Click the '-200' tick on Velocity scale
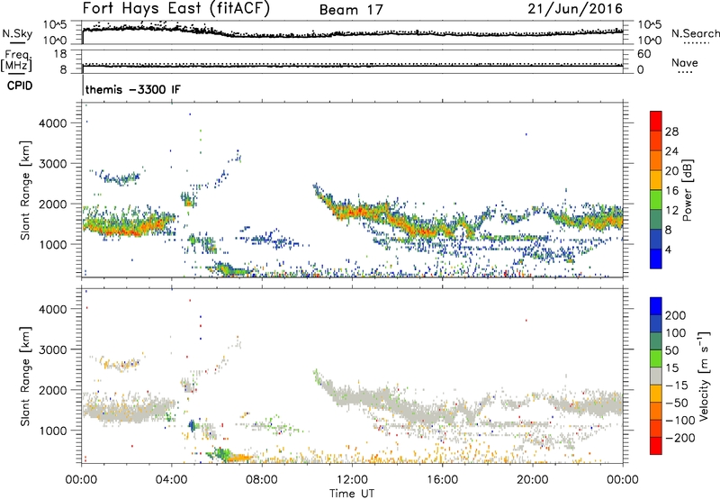Viewport: 720px width, 499px height. (x=679, y=438)
